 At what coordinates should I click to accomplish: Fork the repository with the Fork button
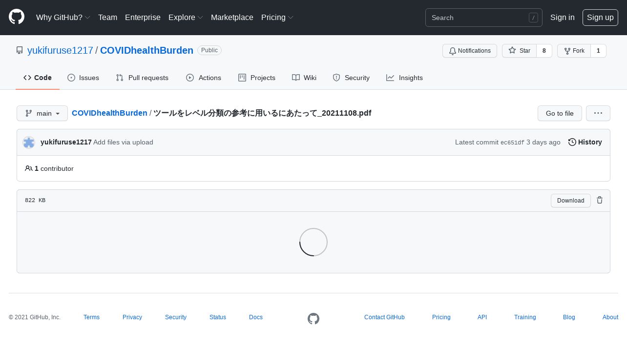(x=574, y=51)
